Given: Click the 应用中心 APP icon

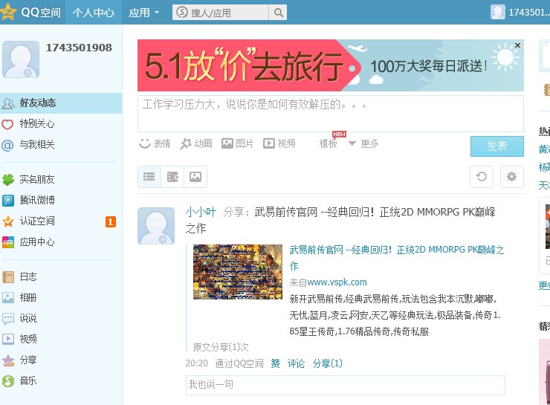Looking at the screenshot, I should coord(7,242).
